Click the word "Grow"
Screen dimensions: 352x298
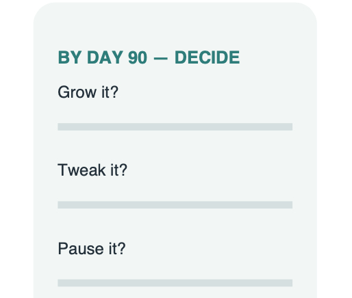(x=77, y=92)
